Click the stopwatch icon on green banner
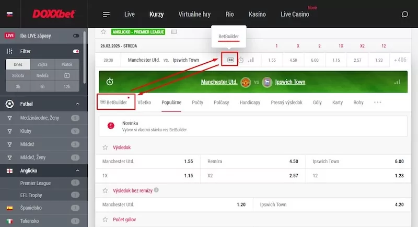The width and height of the screenshot is (418, 227). (x=110, y=82)
